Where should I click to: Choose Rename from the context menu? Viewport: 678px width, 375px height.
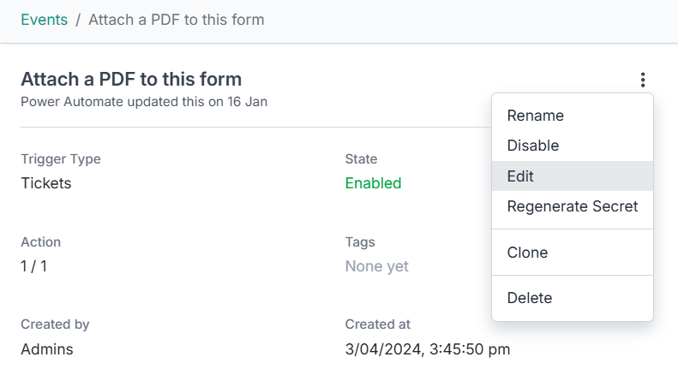pyautogui.click(x=535, y=116)
